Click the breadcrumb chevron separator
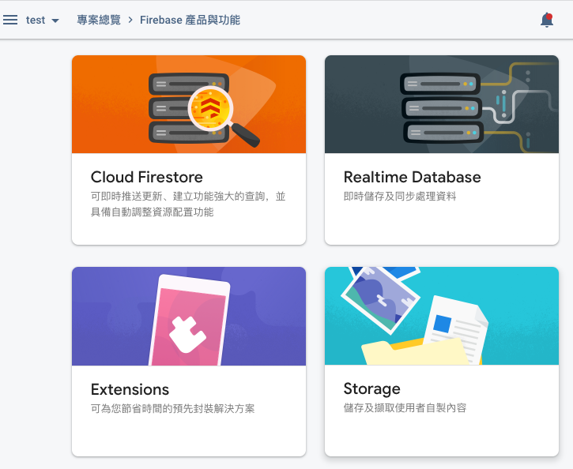The image size is (573, 469). tap(130, 20)
